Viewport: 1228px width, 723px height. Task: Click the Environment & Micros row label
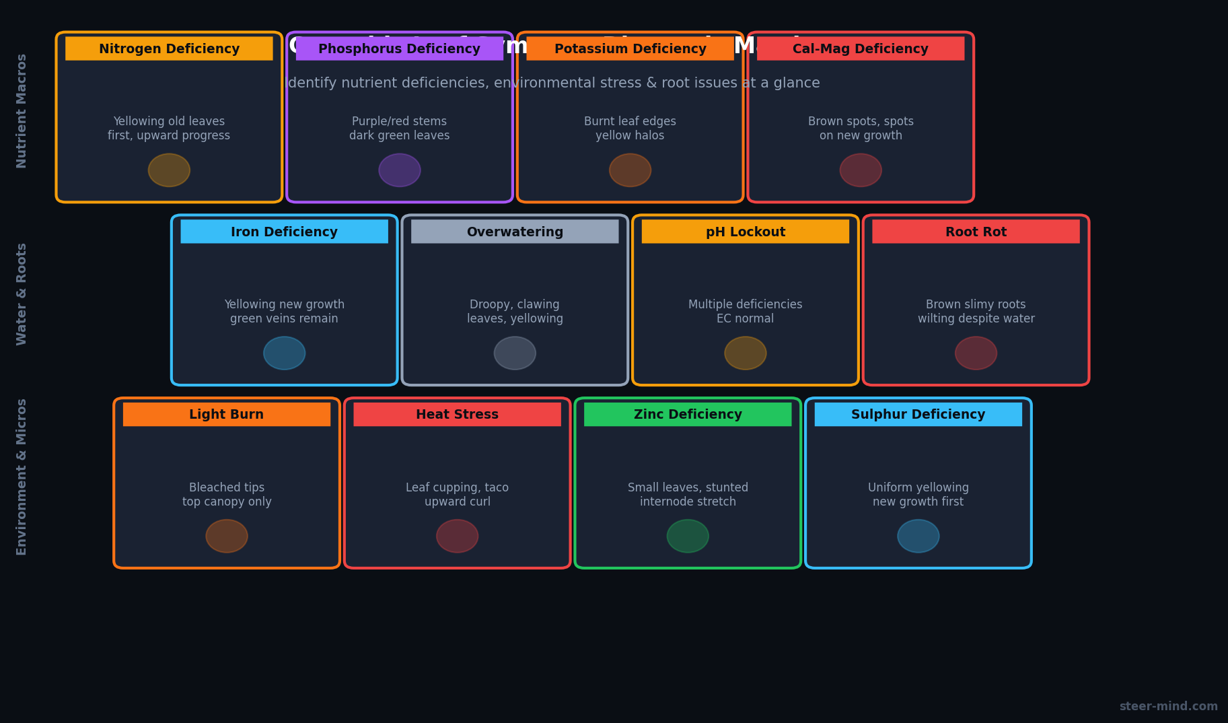pos(22,477)
